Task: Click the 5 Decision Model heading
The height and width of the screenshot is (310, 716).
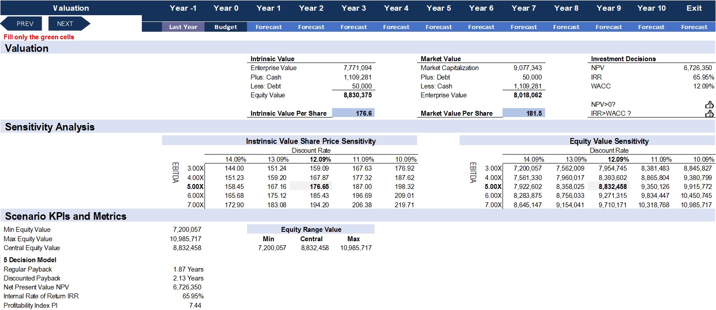Action: (30, 260)
